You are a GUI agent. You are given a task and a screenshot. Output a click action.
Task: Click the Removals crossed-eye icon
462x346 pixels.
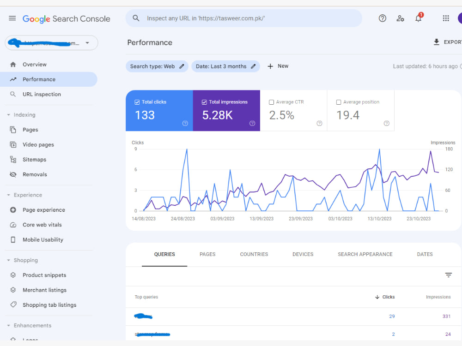point(13,174)
